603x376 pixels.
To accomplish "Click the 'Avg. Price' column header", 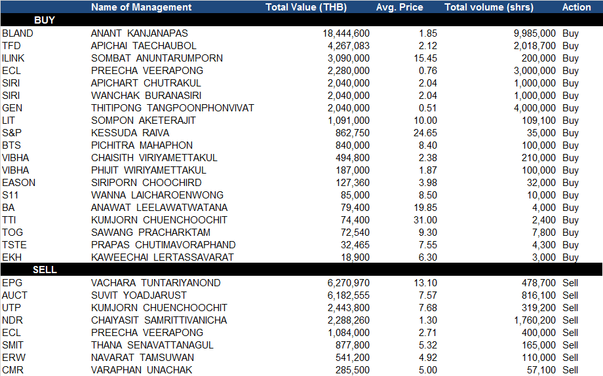I will point(400,7).
